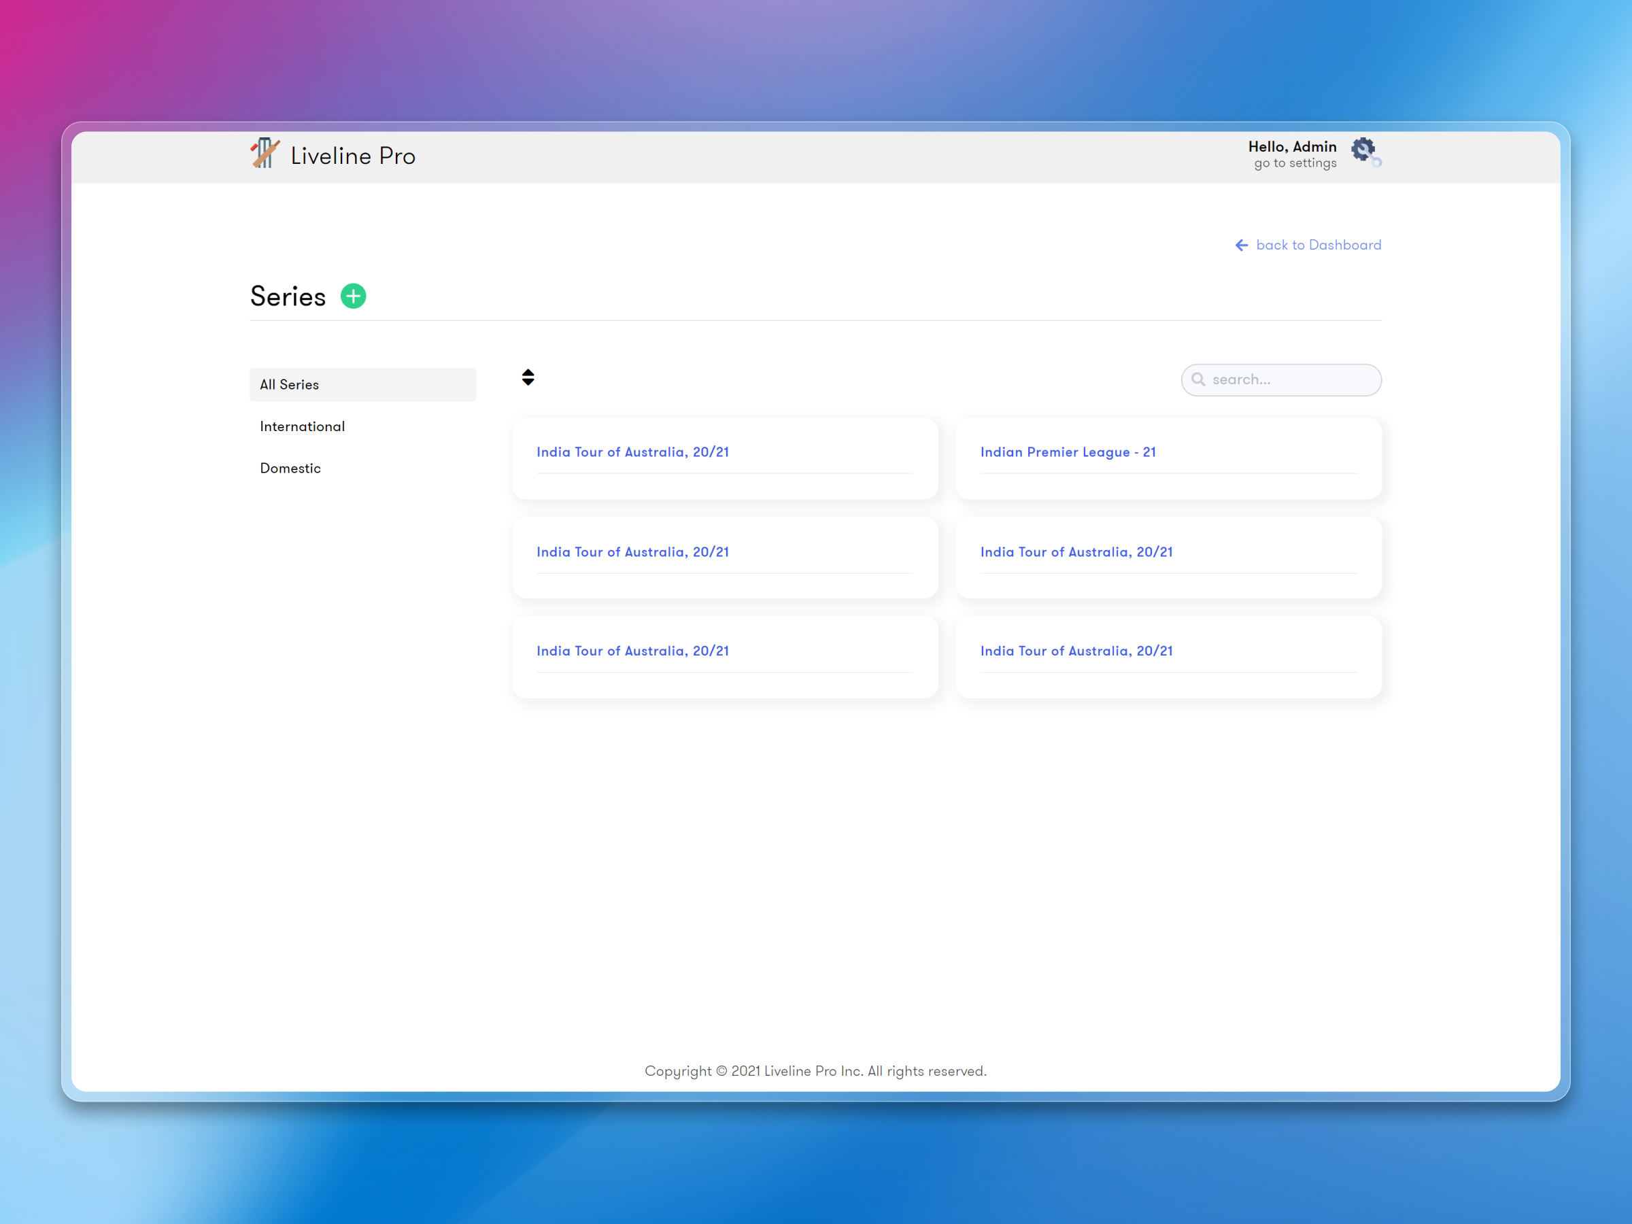This screenshot has height=1224, width=1632.
Task: Switch to the Domestic filter
Action: (290, 468)
